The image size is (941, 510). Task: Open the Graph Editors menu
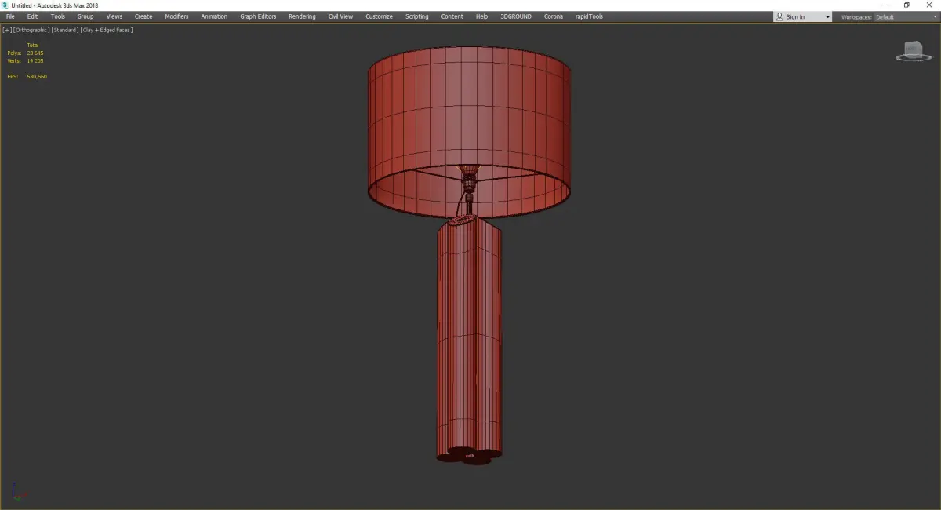point(258,16)
